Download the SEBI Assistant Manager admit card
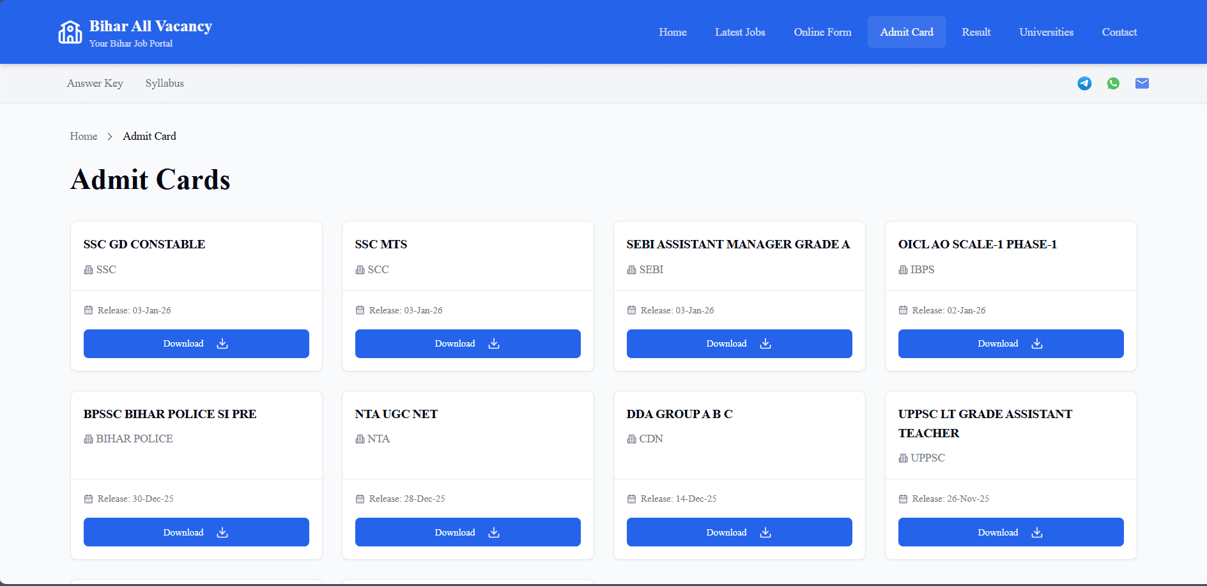This screenshot has height=586, width=1207. pos(739,344)
